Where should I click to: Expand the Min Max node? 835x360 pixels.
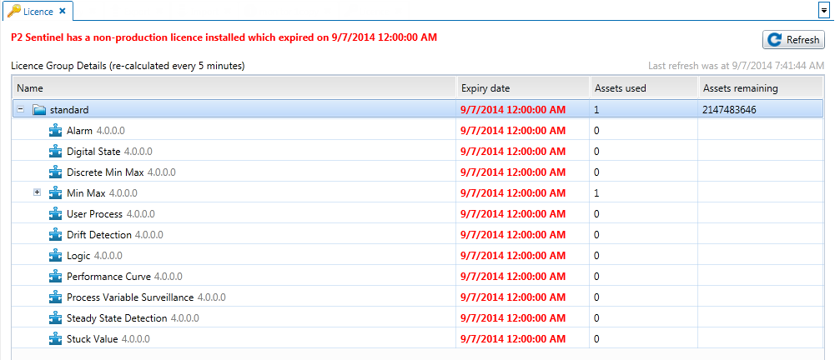tap(38, 192)
